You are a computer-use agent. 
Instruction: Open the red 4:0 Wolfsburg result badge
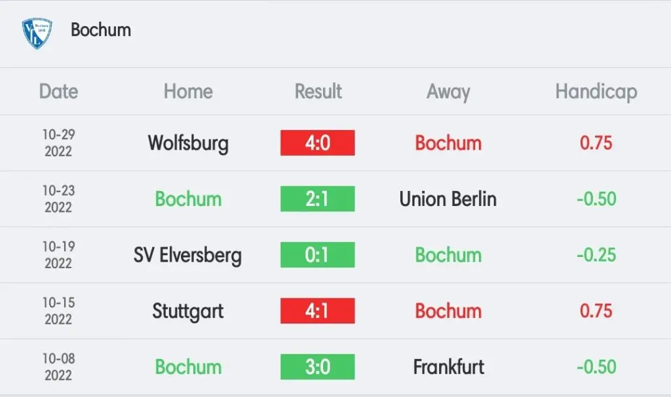[x=318, y=143]
